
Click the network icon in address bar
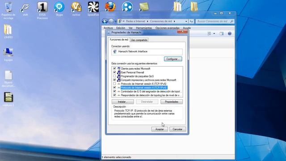(120, 21)
